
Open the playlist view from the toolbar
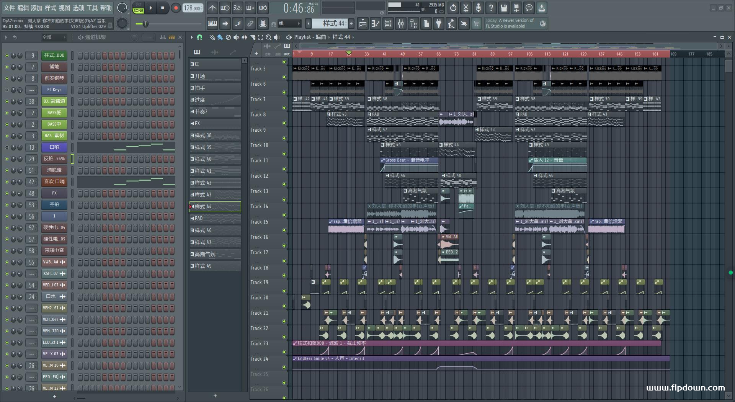(363, 24)
